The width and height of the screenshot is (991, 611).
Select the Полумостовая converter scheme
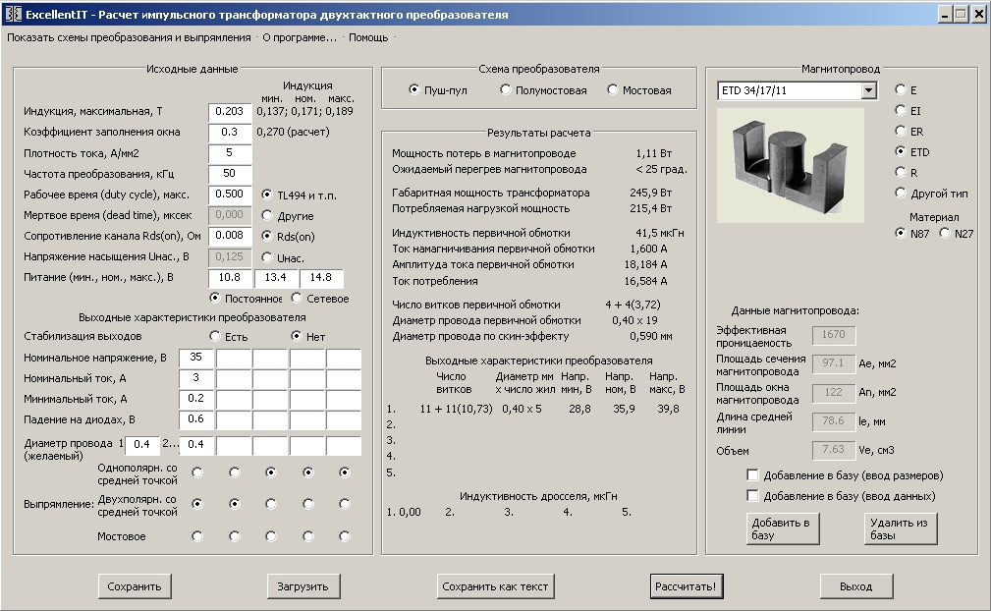[x=506, y=90]
